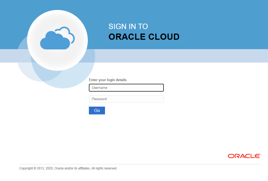The image size is (268, 181).
Task: Focus the Username input field
Action: [126, 88]
